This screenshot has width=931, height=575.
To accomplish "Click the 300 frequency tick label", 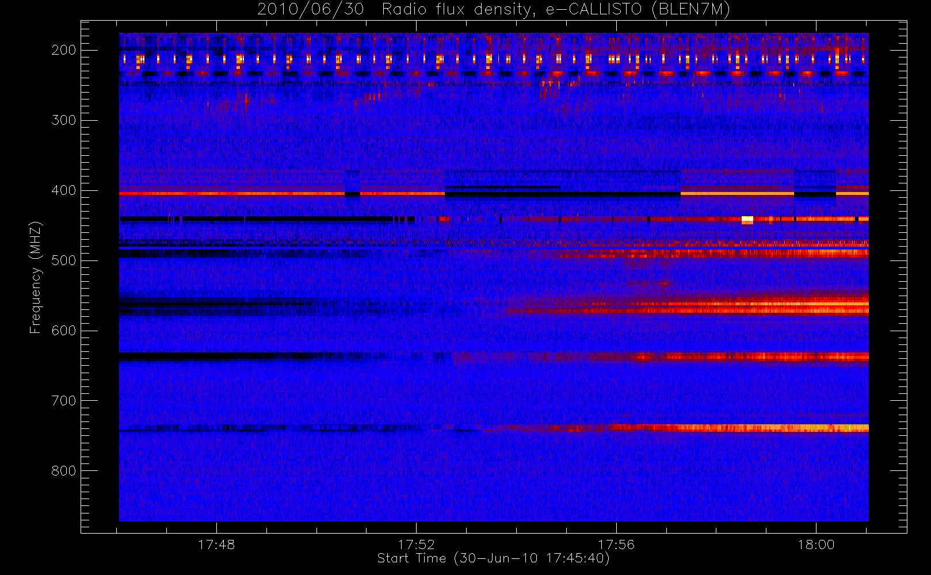I will click(63, 120).
